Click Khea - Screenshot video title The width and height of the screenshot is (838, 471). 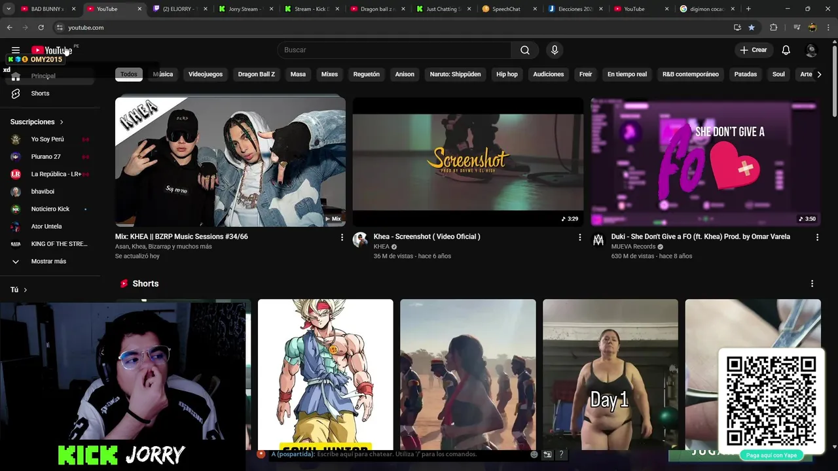[x=427, y=237]
